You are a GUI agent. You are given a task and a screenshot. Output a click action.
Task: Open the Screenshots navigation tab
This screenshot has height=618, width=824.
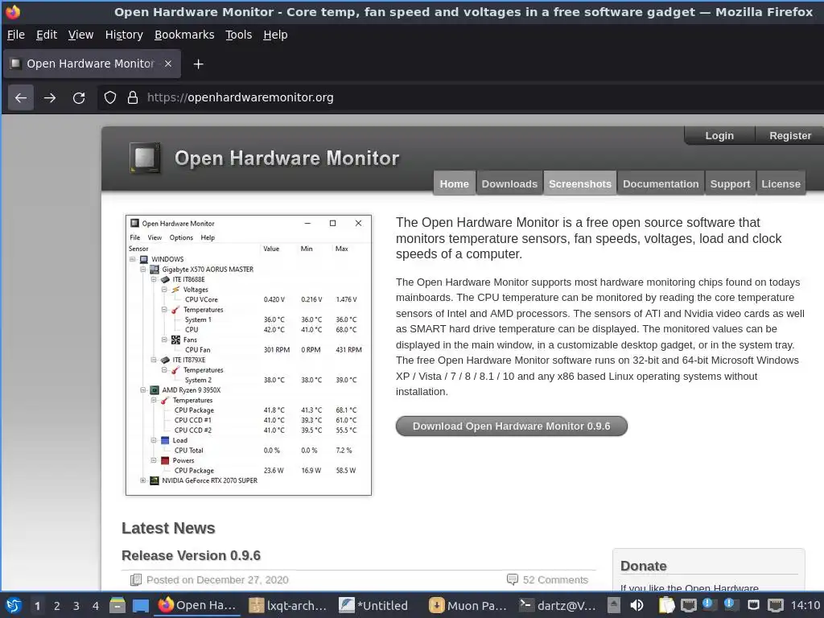click(580, 183)
